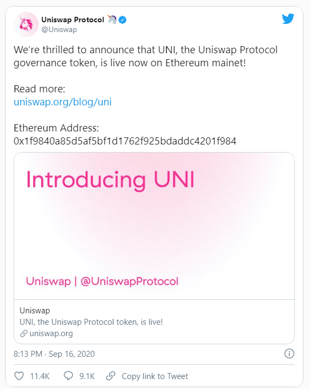This screenshot has width=310, height=391.
Task: Open the tweet info circle icon
Action: tap(289, 354)
